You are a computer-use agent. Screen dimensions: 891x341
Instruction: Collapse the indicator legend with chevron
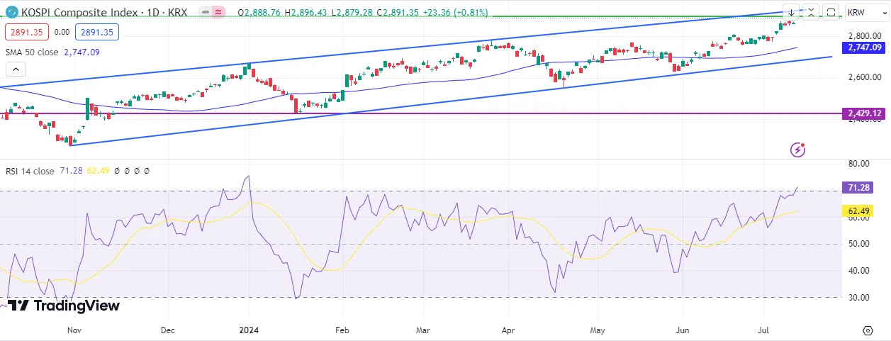16,69
